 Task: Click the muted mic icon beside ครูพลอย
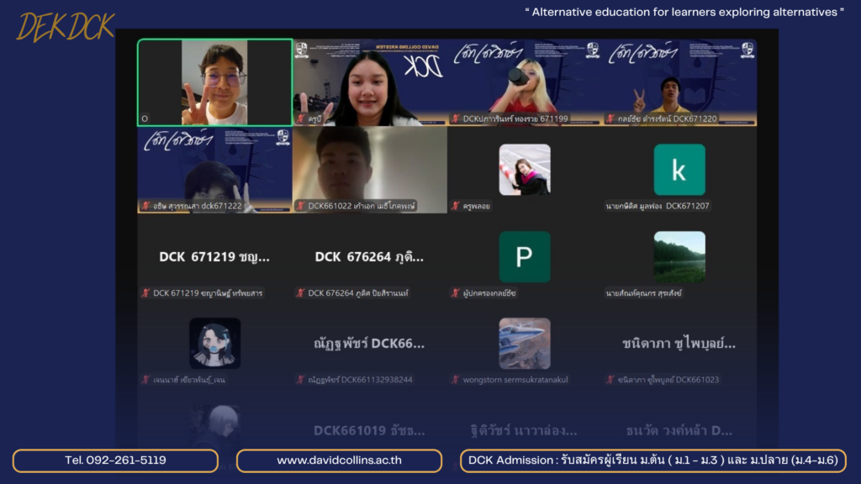pyautogui.click(x=455, y=206)
